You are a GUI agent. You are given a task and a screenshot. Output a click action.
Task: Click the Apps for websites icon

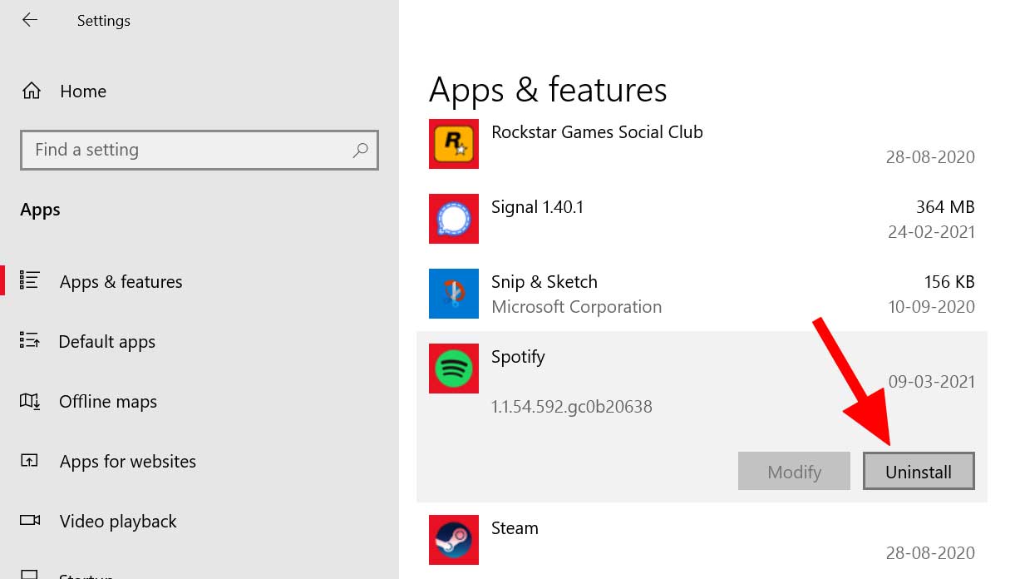tap(29, 460)
